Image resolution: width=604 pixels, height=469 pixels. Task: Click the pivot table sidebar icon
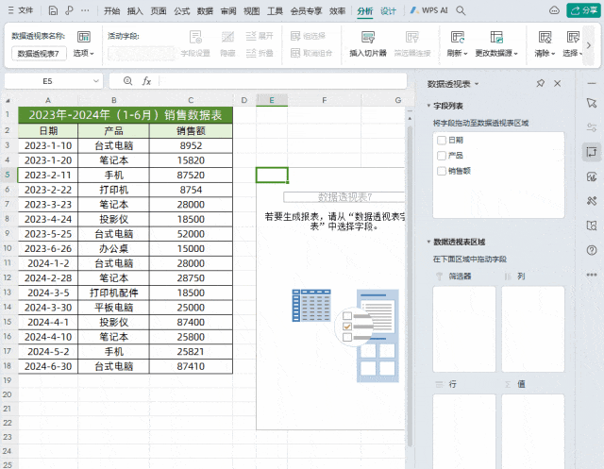592,152
